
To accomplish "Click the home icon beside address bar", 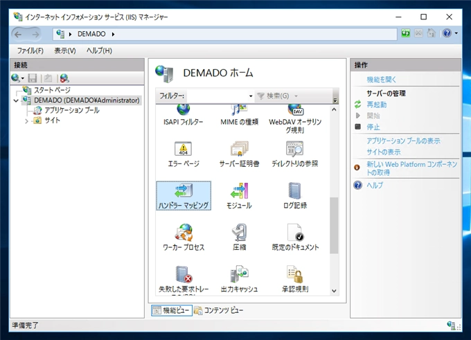I will pos(431,33).
